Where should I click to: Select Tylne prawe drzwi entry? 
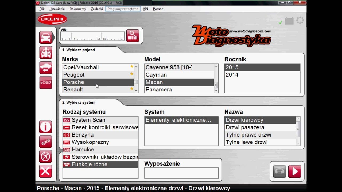click(260, 135)
